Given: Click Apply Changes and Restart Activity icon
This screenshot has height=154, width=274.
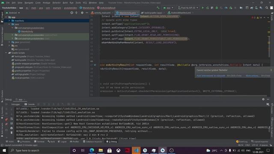Looking at the screenshot, I should coord(207,8).
